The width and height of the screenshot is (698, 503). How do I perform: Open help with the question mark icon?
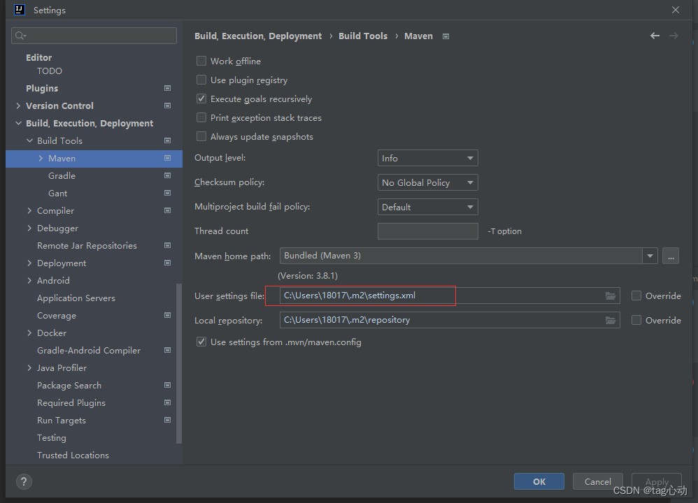24,481
